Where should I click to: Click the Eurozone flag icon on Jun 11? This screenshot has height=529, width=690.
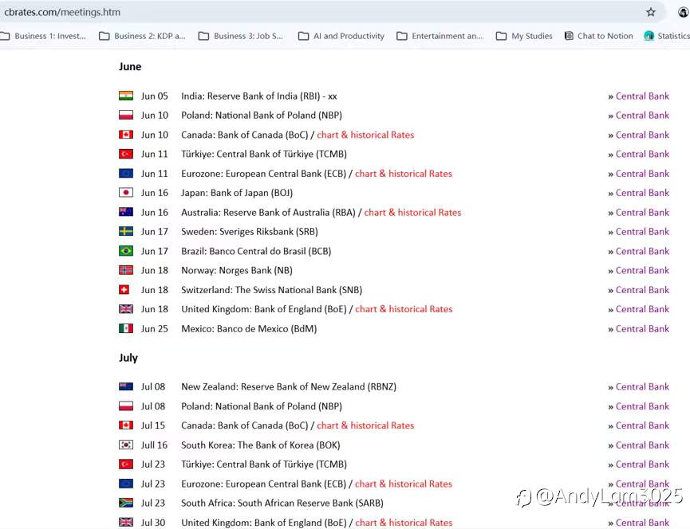pyautogui.click(x=126, y=173)
